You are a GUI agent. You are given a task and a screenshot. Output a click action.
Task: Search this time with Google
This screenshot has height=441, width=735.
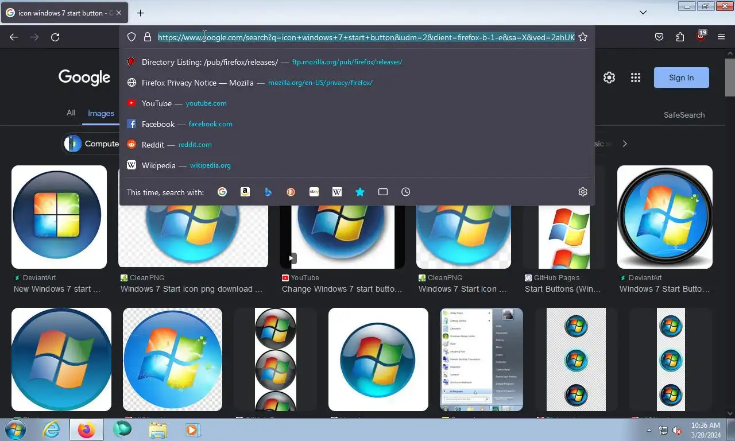(222, 192)
